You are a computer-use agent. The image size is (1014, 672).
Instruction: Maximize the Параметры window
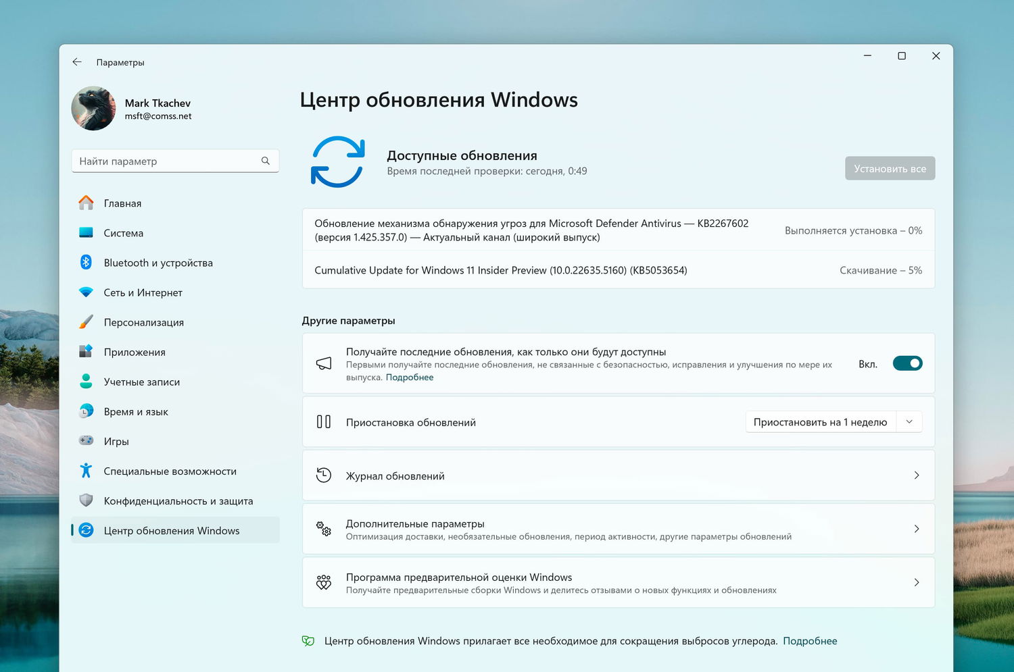[902, 56]
